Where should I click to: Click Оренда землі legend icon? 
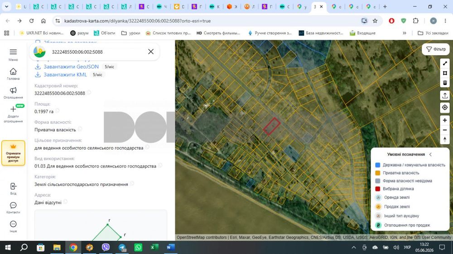(378, 198)
